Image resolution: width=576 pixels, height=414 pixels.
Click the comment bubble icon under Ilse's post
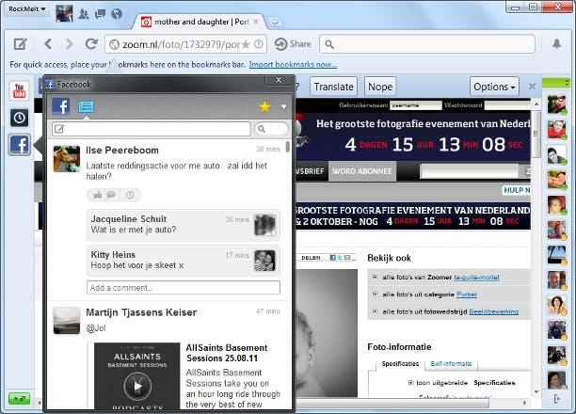[x=110, y=195]
